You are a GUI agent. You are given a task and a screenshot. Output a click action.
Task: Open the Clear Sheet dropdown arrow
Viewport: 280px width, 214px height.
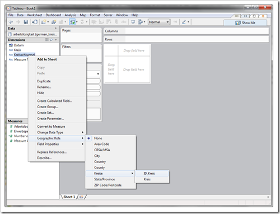point(65,22)
